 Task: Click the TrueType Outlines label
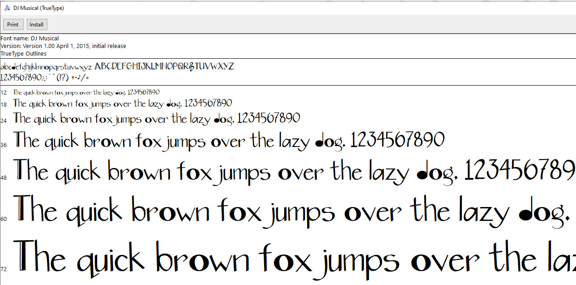pyautogui.click(x=24, y=53)
